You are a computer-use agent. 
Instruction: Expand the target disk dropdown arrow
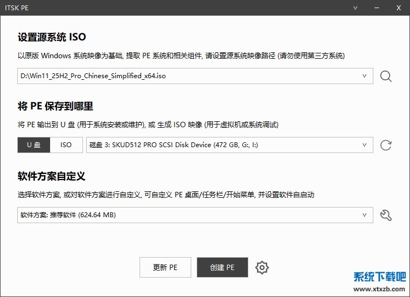(x=365, y=145)
